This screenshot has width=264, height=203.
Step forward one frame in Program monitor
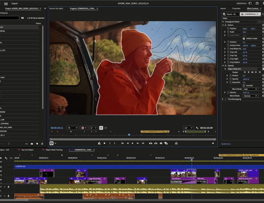point(138,143)
